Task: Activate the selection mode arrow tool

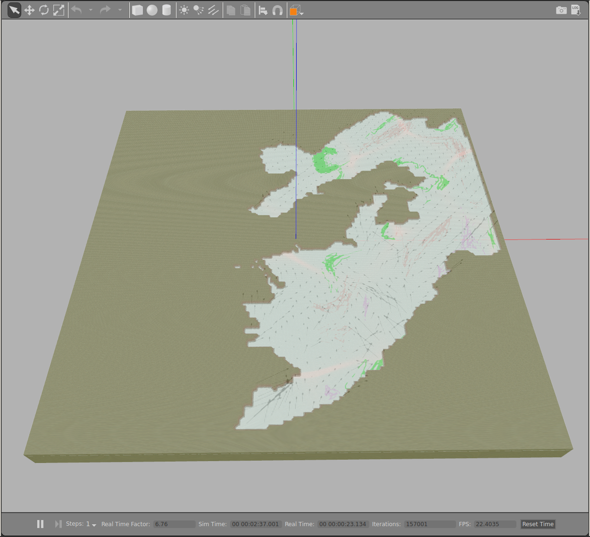Action: (x=14, y=10)
